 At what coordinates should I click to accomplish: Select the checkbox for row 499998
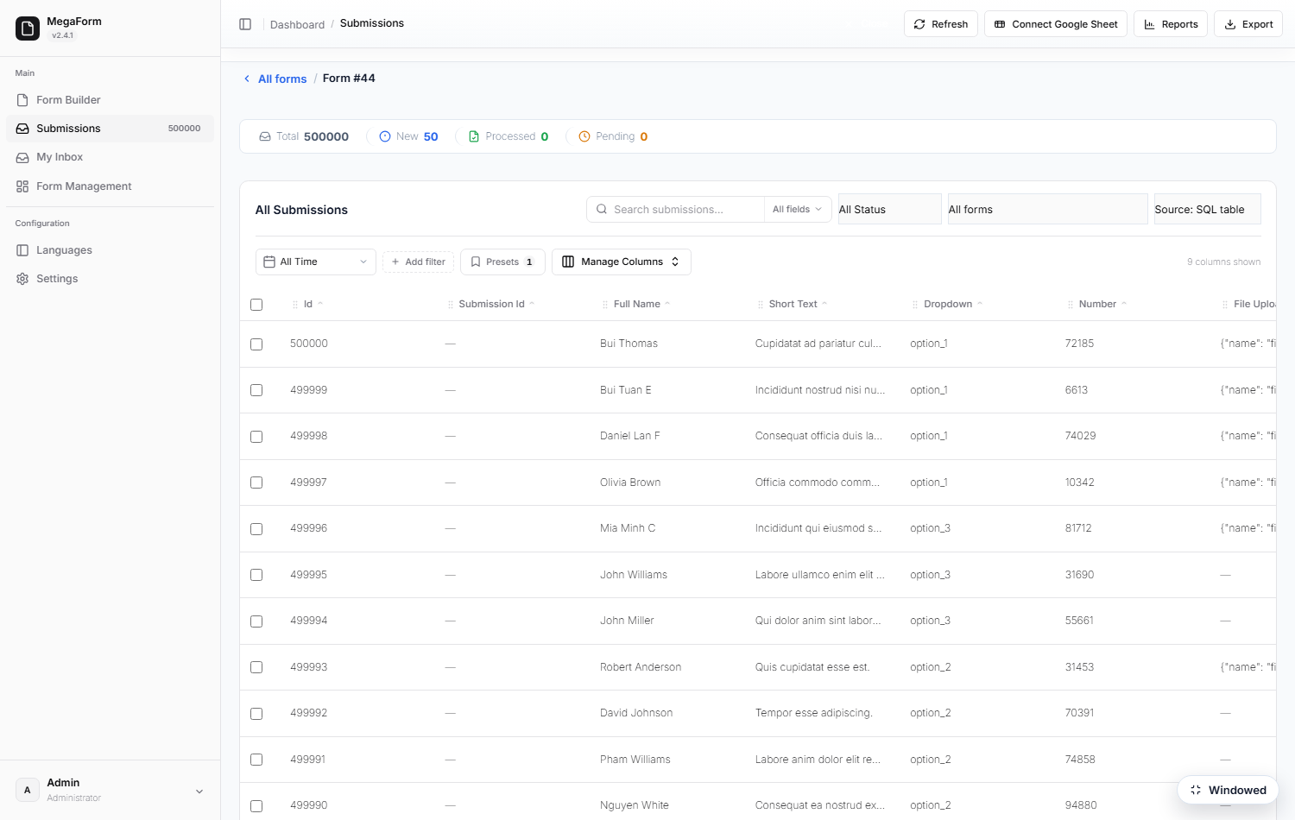tap(256, 437)
